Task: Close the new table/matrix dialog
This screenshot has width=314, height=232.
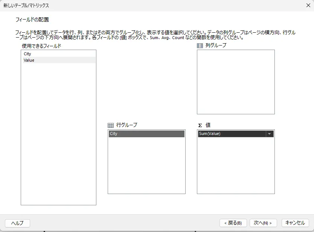Action: 308,5
